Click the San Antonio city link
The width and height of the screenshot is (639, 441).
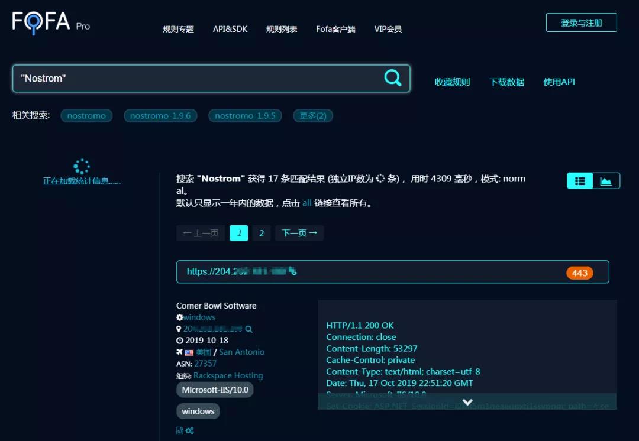coord(241,352)
